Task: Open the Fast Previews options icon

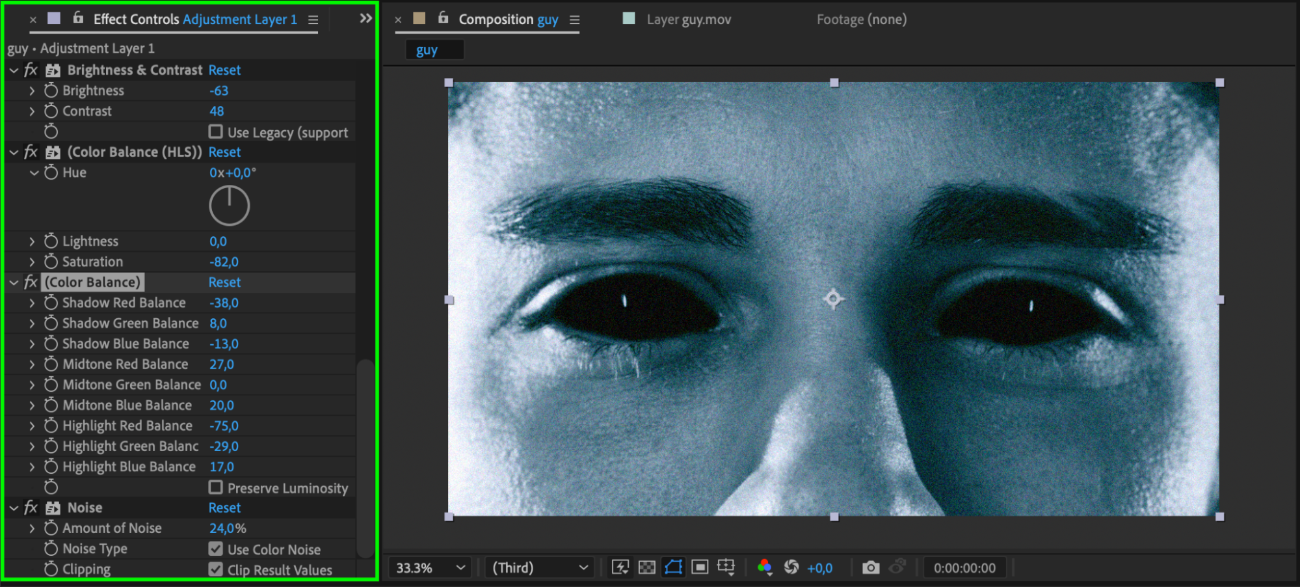Action: coord(620,567)
